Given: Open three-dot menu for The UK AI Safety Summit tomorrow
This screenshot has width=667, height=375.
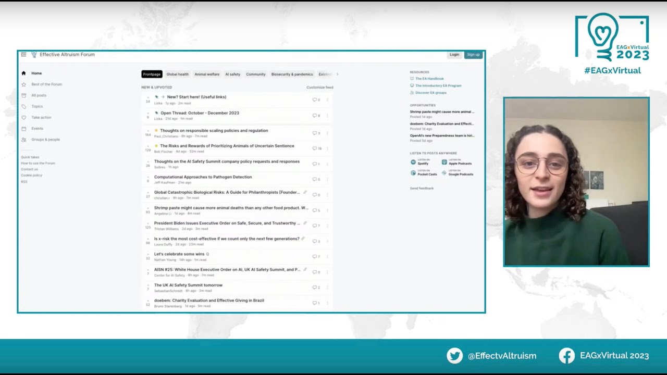Looking at the screenshot, I should point(327,287).
